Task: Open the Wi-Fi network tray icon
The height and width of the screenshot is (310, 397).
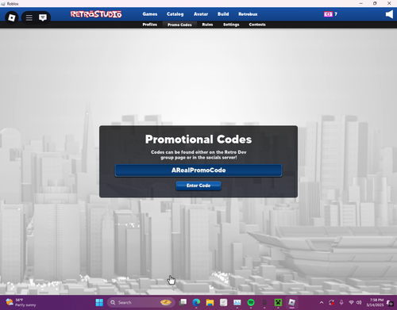Action: (351, 302)
